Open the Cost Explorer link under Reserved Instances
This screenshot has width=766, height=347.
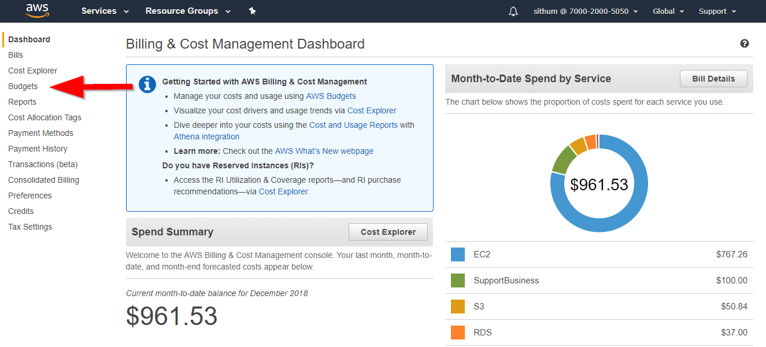(284, 191)
